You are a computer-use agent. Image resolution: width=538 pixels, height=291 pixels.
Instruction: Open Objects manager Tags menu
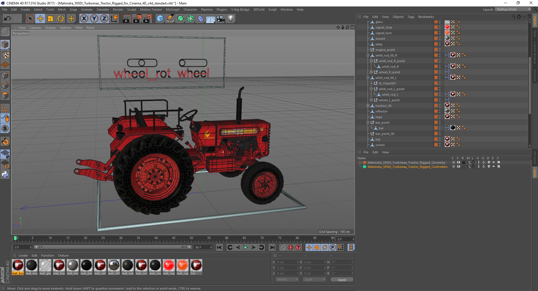point(411,17)
